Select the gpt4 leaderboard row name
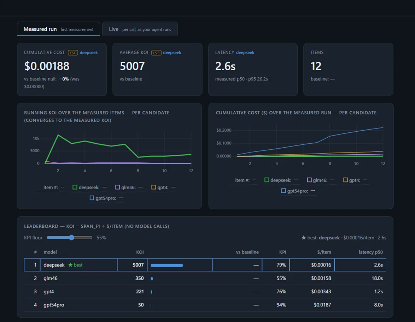This screenshot has width=415, height=322. [49, 292]
